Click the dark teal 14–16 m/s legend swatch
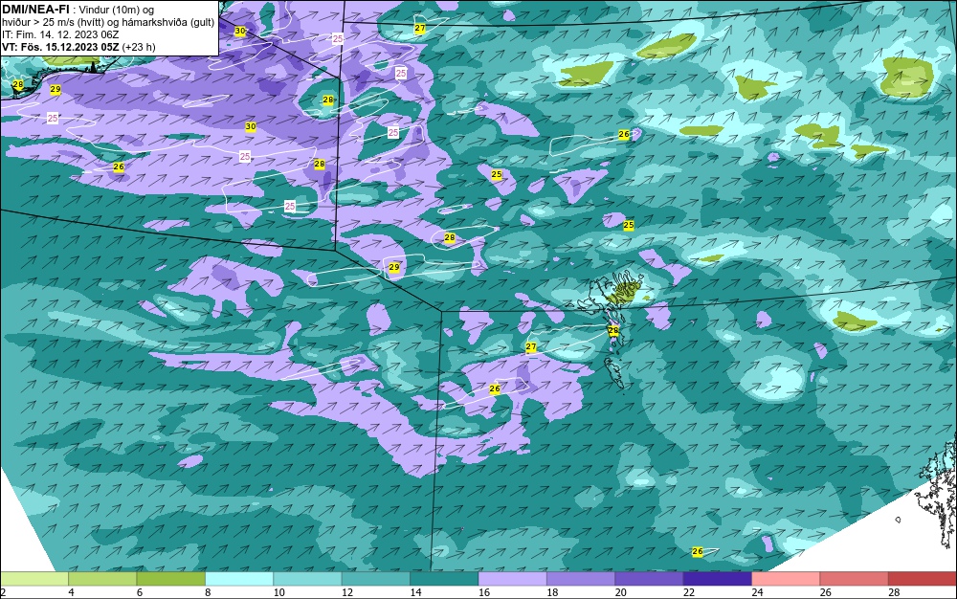This screenshot has width=957, height=599. tap(444, 579)
